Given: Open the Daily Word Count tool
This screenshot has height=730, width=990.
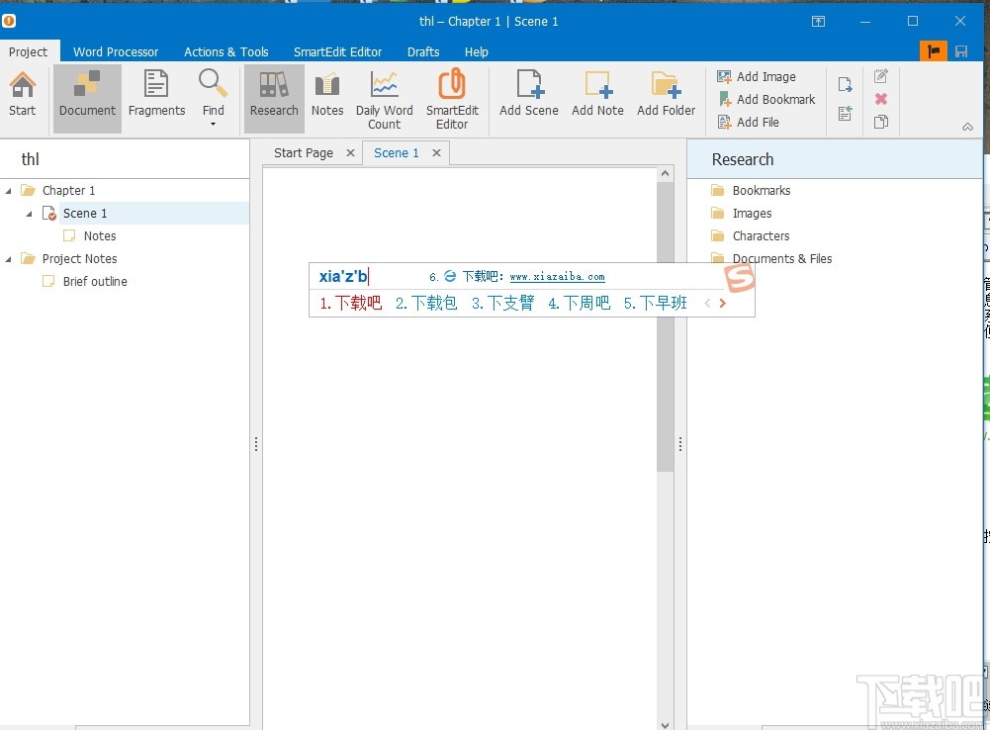Looking at the screenshot, I should click(x=384, y=94).
